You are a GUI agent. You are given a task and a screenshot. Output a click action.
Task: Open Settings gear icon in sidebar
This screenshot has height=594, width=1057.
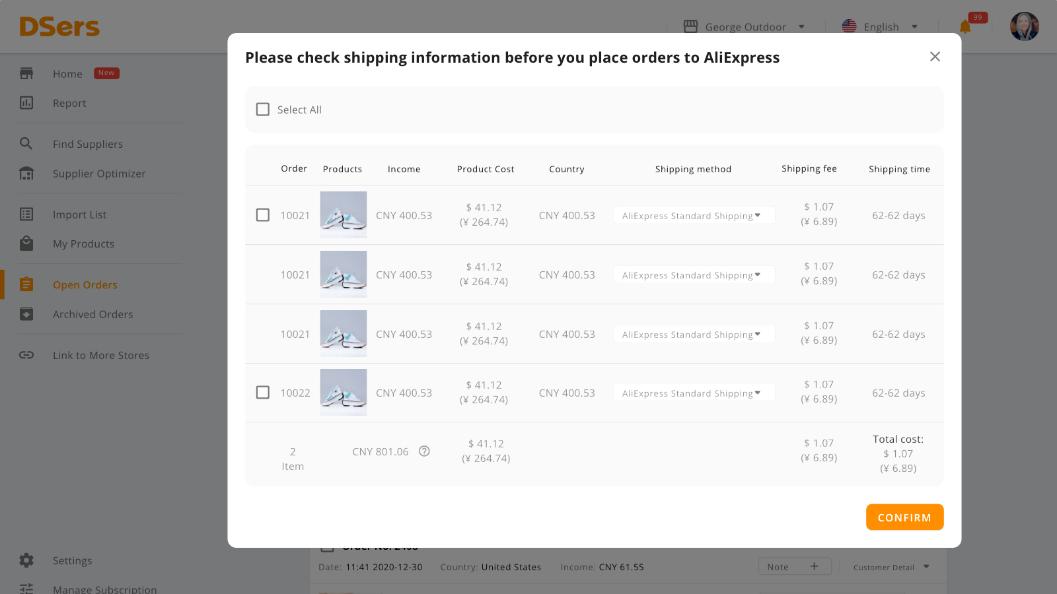26,560
